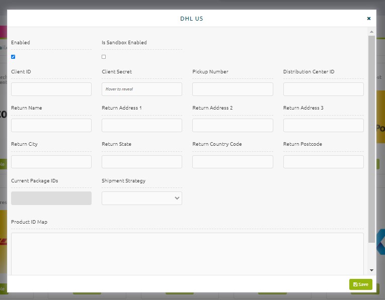
Task: Click the Is Sandbox Enabled label
Action: (124, 42)
